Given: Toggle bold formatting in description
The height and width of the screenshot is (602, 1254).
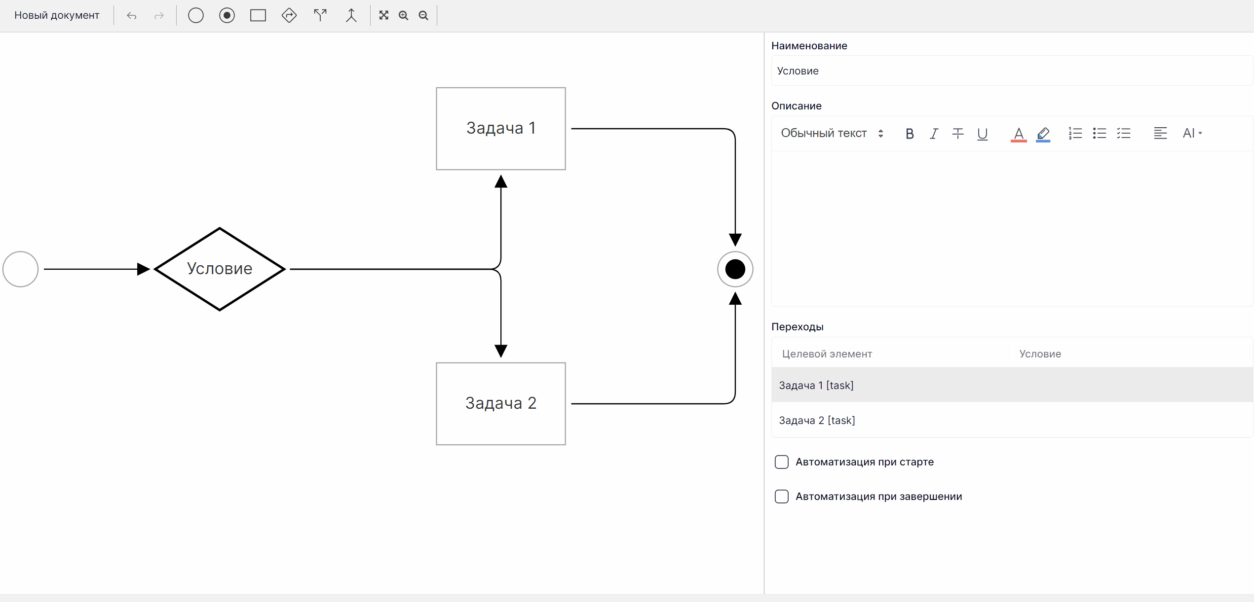Looking at the screenshot, I should [910, 134].
